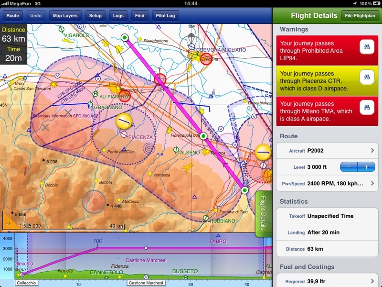Tap the starting green waypoint near Vigarolo

coord(125,37)
